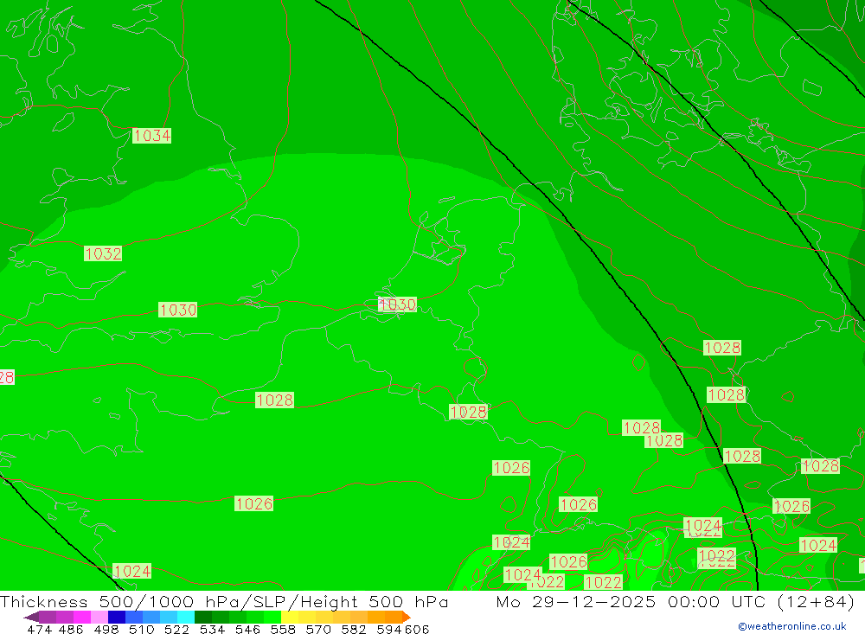Click the 570 legend value
The image size is (865, 634).
pyautogui.click(x=317, y=629)
